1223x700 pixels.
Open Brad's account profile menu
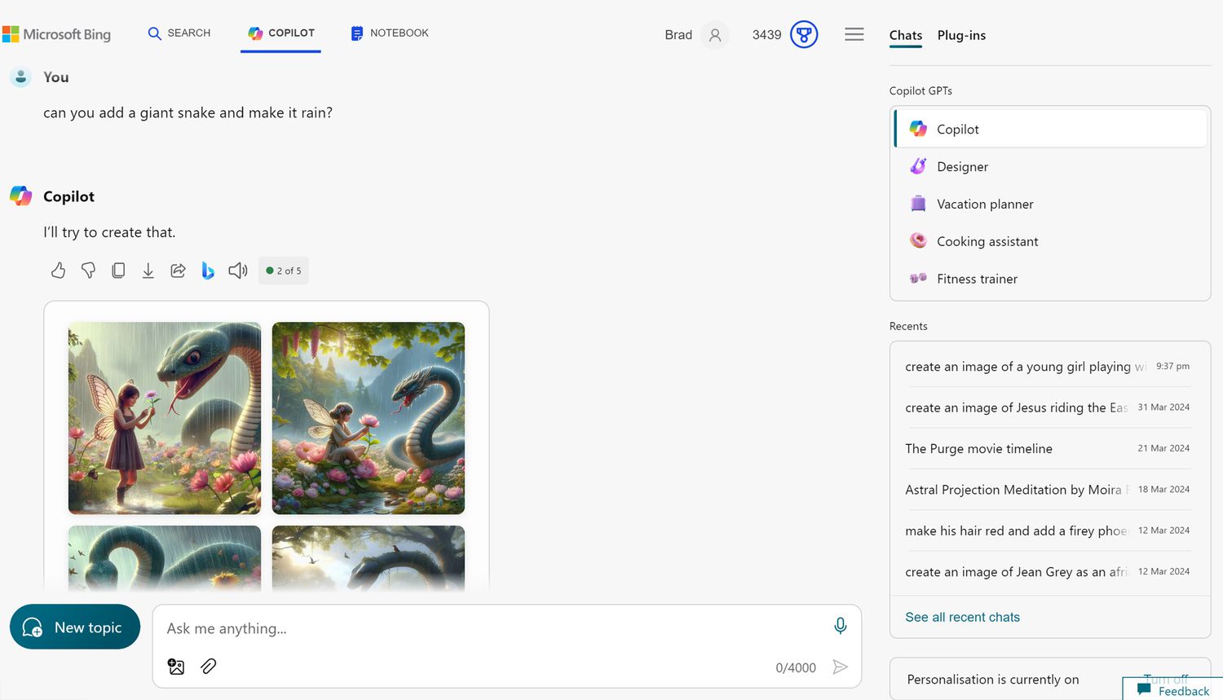click(x=714, y=35)
